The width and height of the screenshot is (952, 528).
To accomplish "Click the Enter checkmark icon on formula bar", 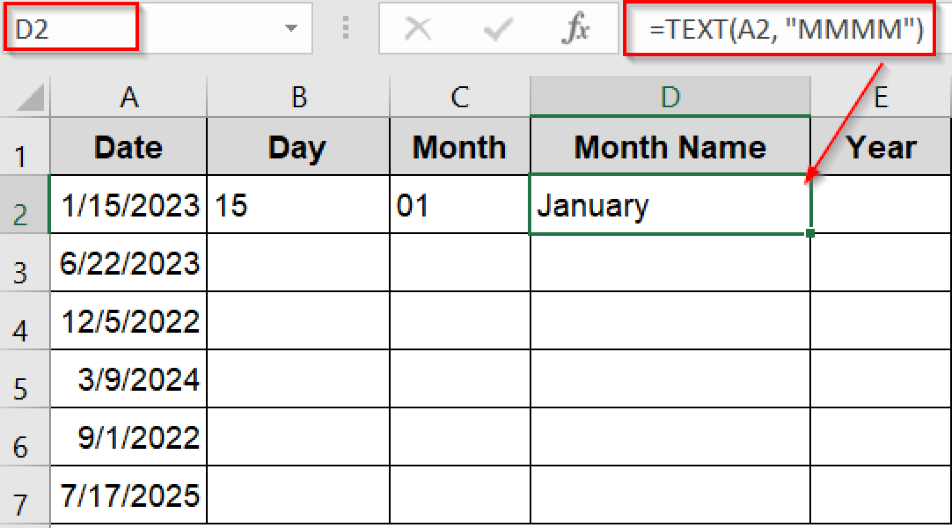I will (496, 28).
